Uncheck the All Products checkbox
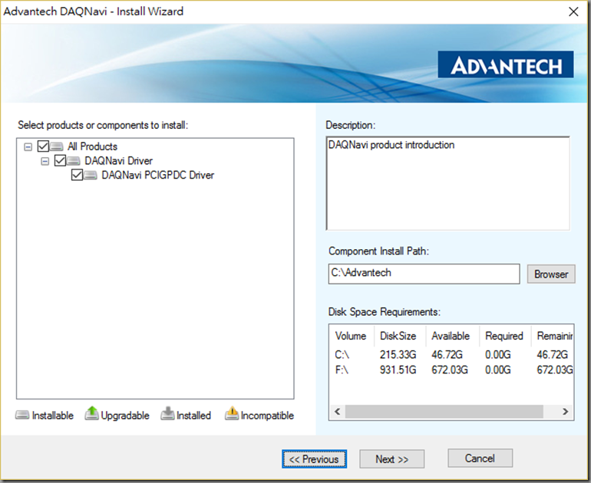The width and height of the screenshot is (591, 483). point(43,146)
